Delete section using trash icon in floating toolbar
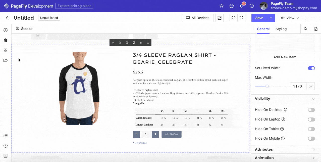This screenshot has height=162, width=321. [x=127, y=43]
